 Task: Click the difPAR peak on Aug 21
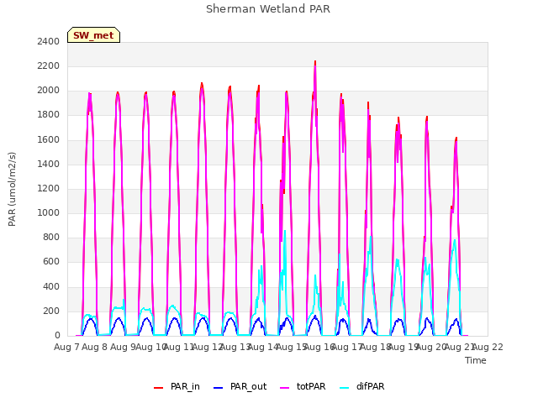click(455, 241)
